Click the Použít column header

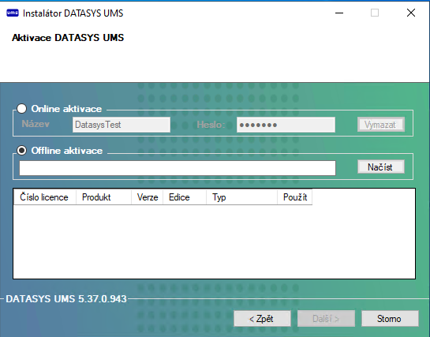295,197
